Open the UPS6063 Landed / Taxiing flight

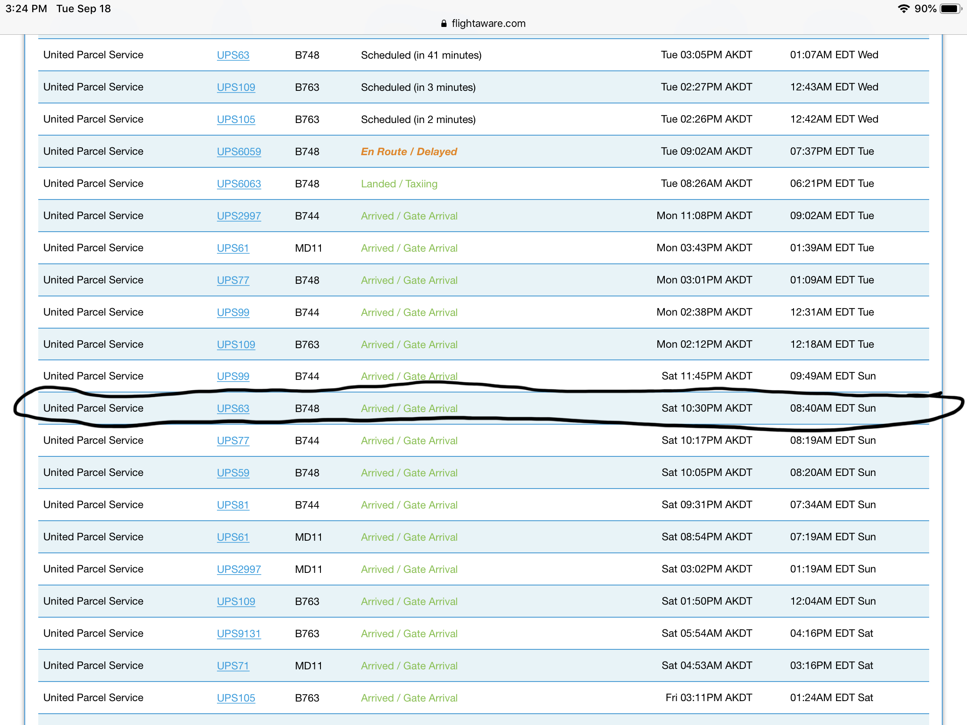239,184
